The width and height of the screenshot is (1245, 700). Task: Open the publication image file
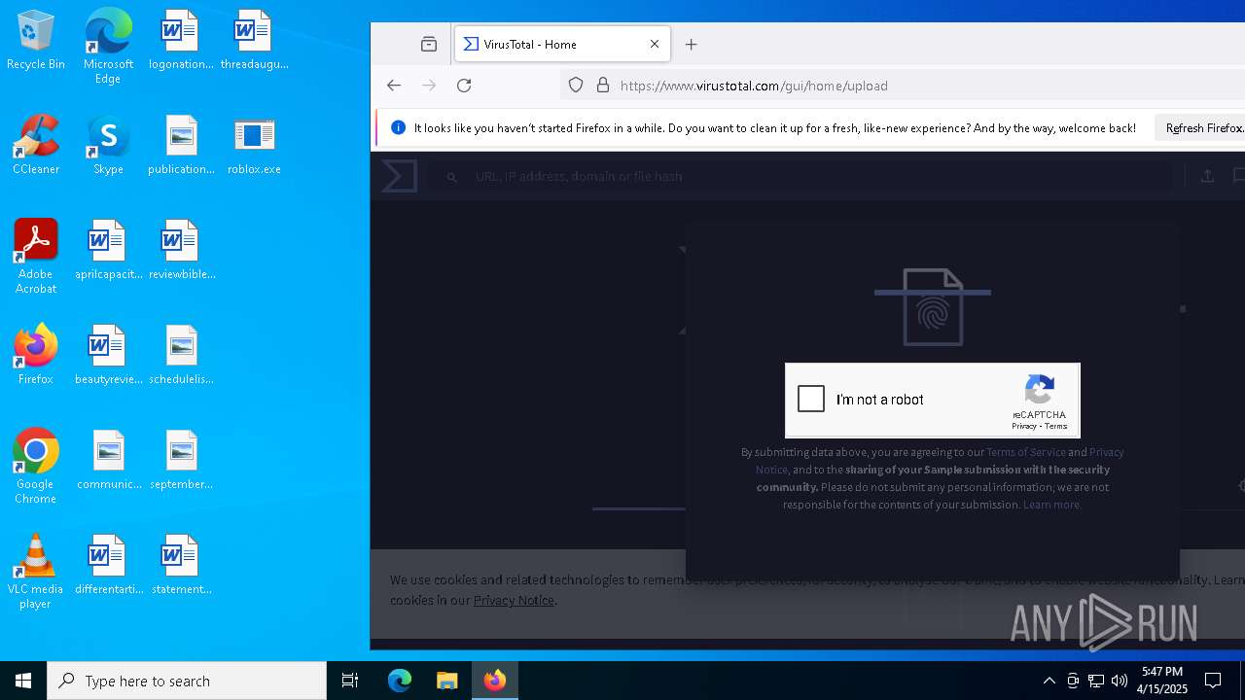tap(181, 145)
